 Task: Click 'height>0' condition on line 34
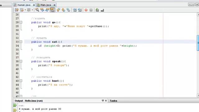(x=52, y=46)
